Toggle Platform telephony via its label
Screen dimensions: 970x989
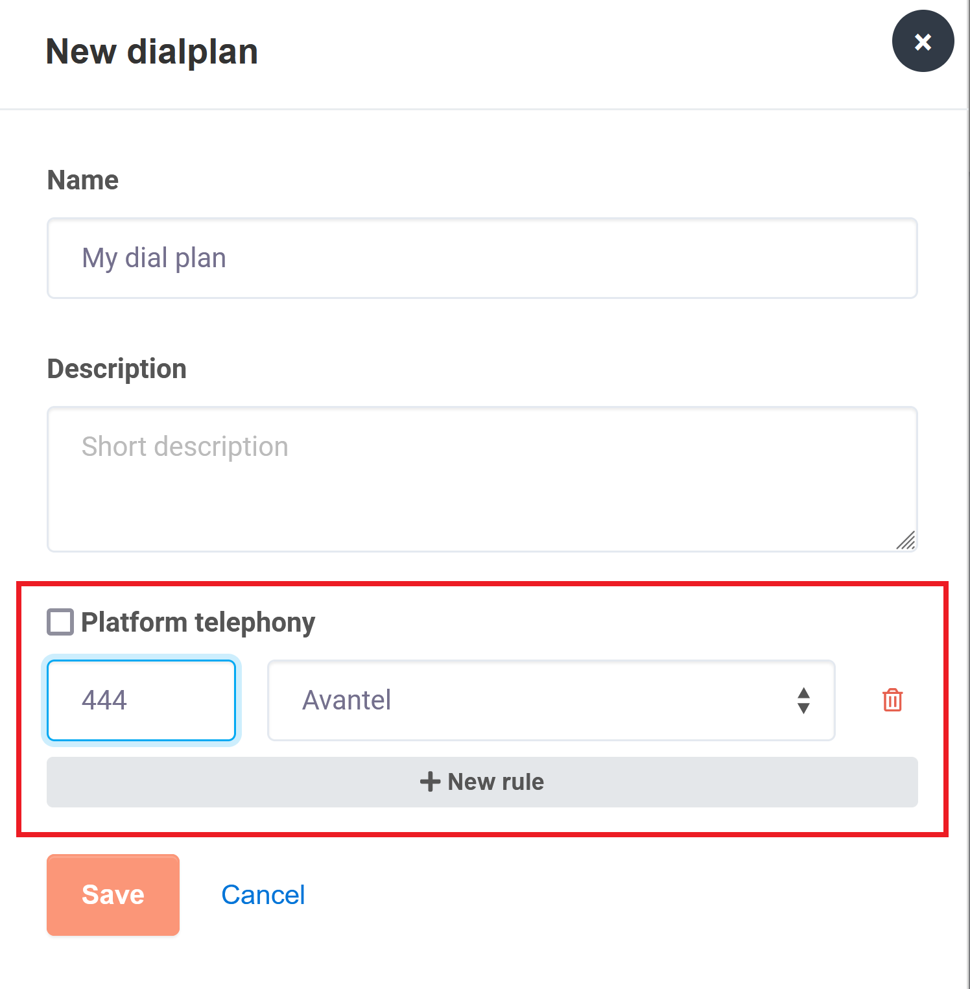198,622
